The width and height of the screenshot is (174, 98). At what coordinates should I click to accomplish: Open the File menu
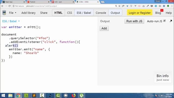click(13, 13)
